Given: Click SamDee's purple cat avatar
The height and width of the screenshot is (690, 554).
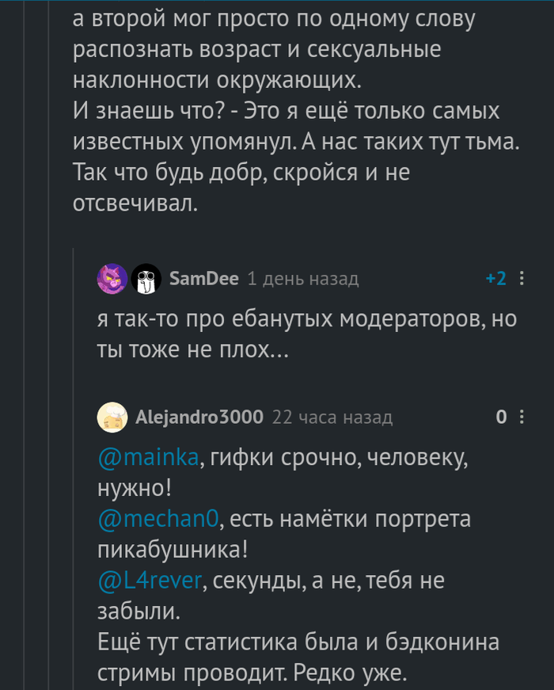Looking at the screenshot, I should point(112,278).
